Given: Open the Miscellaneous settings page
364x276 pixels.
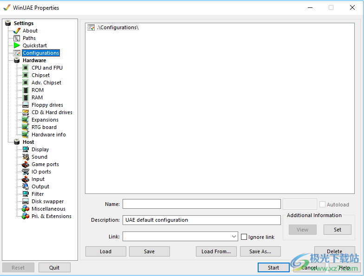Looking at the screenshot, I should click(48, 209).
